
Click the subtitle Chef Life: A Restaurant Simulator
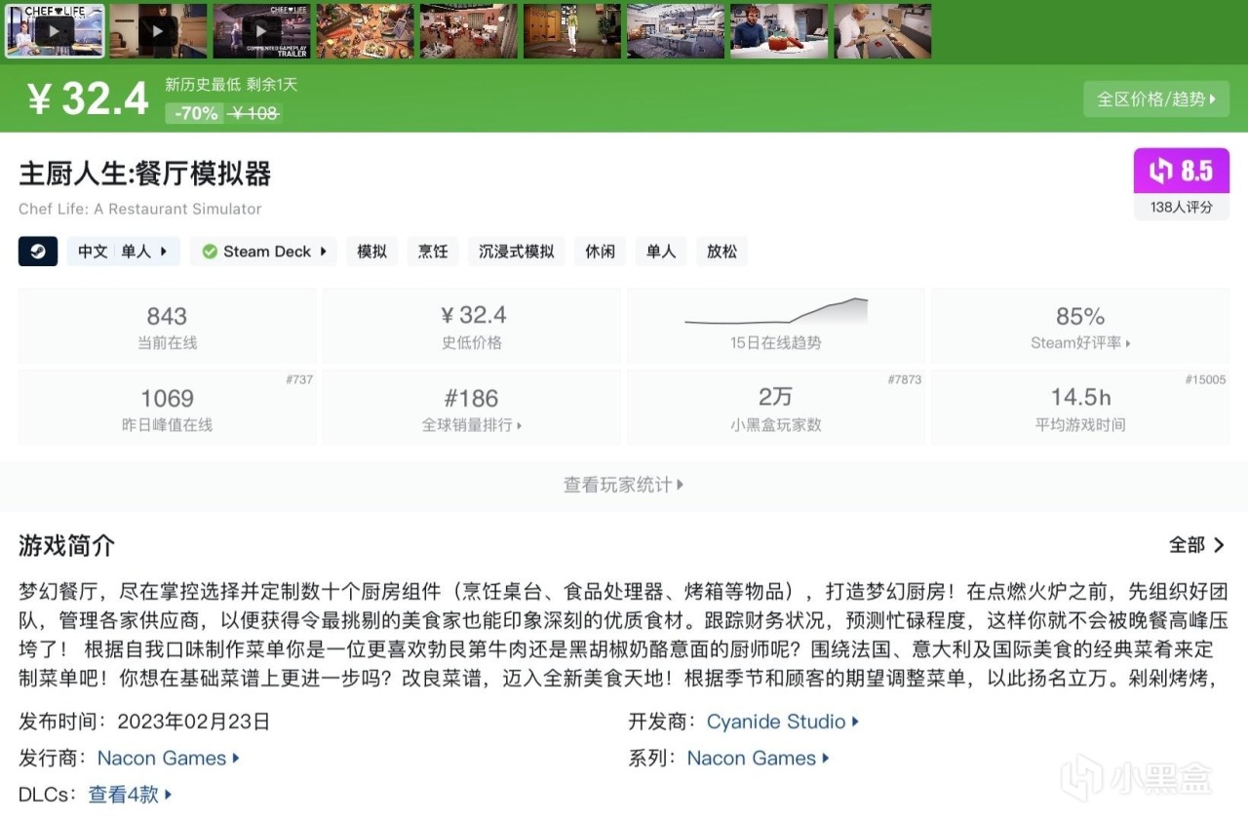(x=140, y=209)
